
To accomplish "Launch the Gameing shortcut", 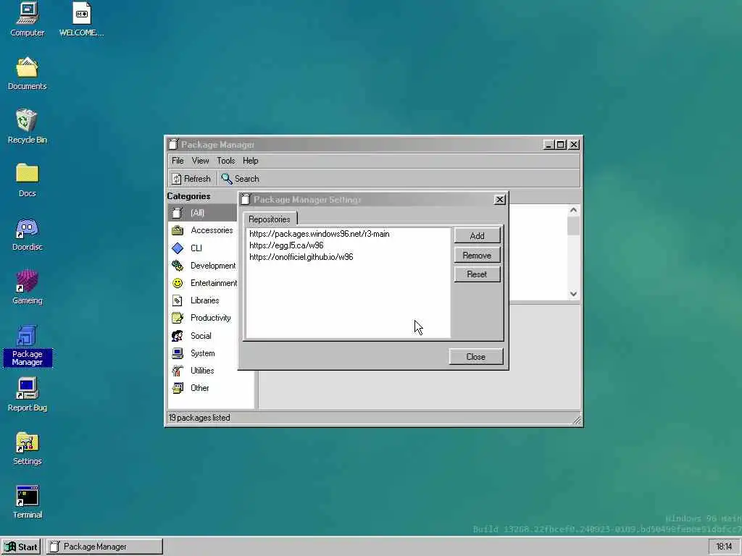I will (27, 287).
